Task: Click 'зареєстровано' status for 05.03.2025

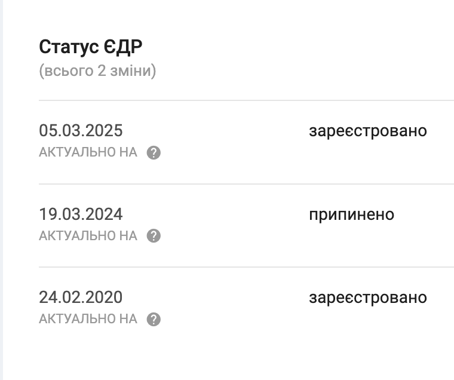Action: point(367,131)
